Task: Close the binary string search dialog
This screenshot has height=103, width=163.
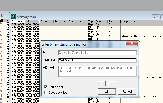Action: point(132,43)
